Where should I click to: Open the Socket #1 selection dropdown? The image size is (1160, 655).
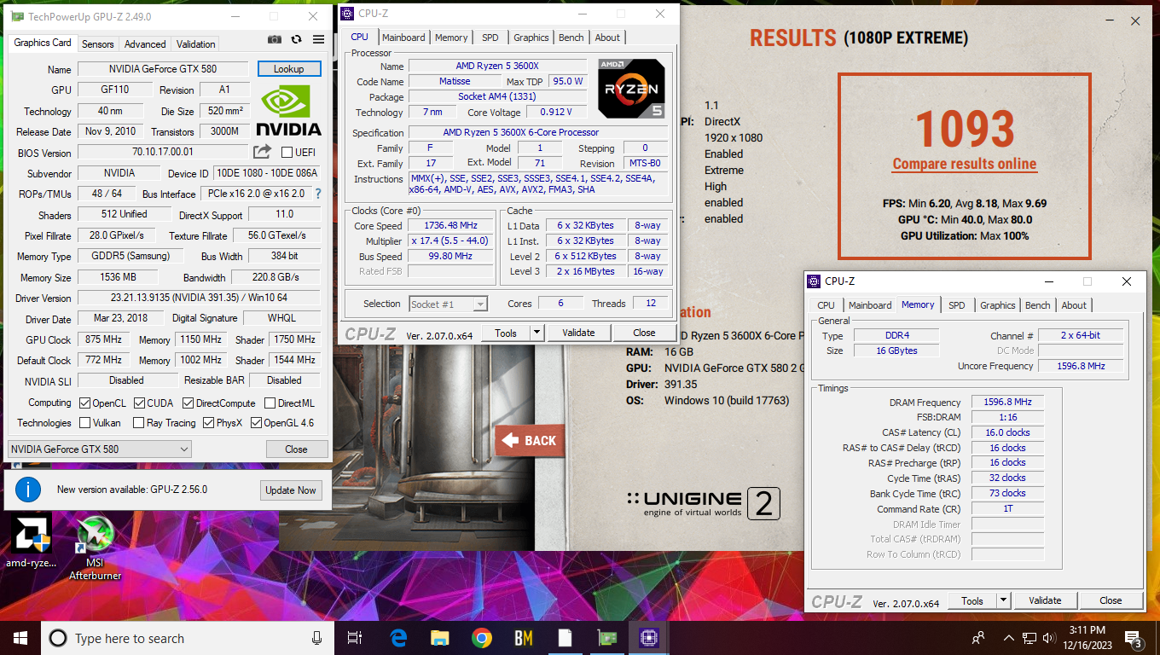click(x=448, y=304)
